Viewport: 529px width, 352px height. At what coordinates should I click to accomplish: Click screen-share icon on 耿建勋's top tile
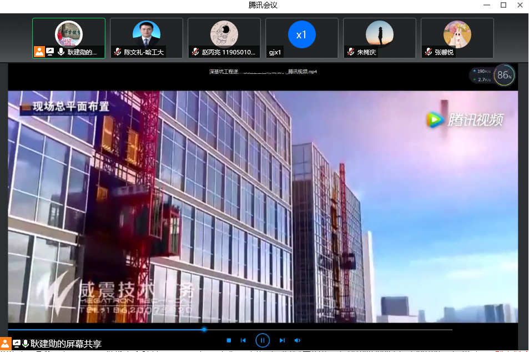tap(50, 52)
